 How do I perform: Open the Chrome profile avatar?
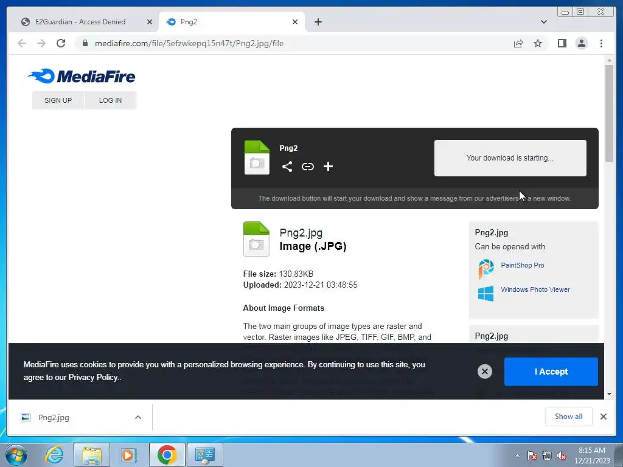(581, 43)
